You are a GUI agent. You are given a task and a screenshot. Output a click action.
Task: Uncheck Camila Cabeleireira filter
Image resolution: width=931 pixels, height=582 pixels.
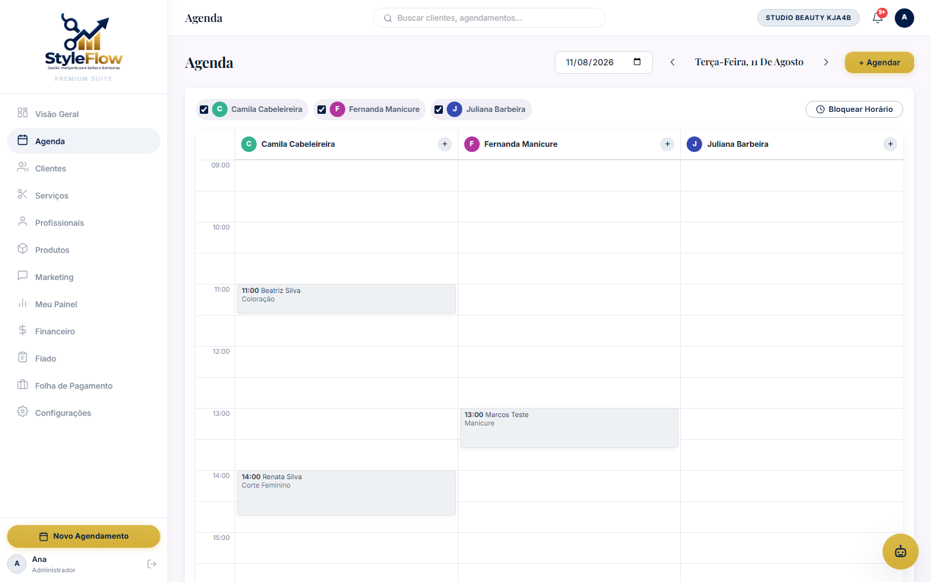tap(204, 109)
